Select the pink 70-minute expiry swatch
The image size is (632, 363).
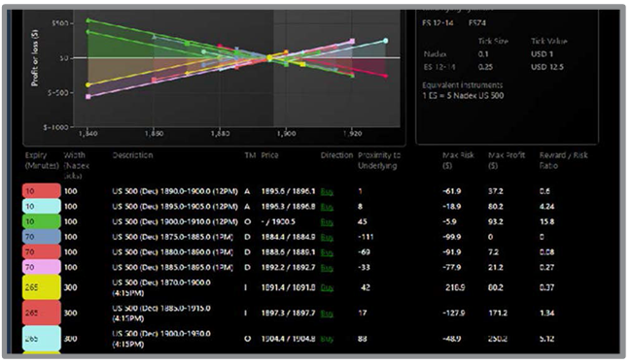42,267
